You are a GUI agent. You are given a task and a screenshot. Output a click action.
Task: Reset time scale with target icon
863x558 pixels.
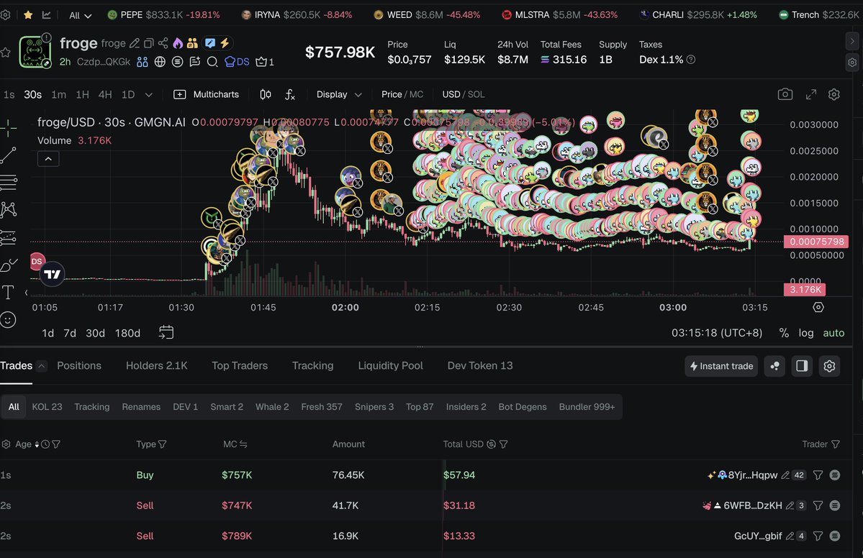coord(818,307)
